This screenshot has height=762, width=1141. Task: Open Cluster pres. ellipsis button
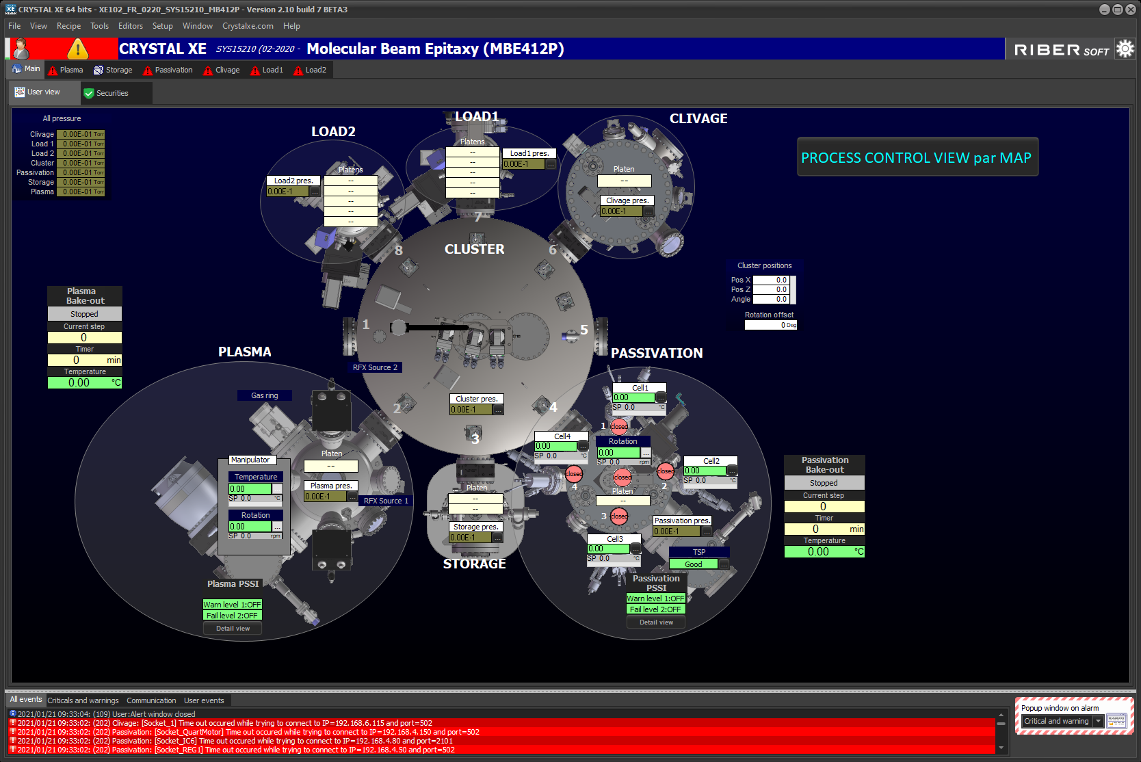(498, 410)
